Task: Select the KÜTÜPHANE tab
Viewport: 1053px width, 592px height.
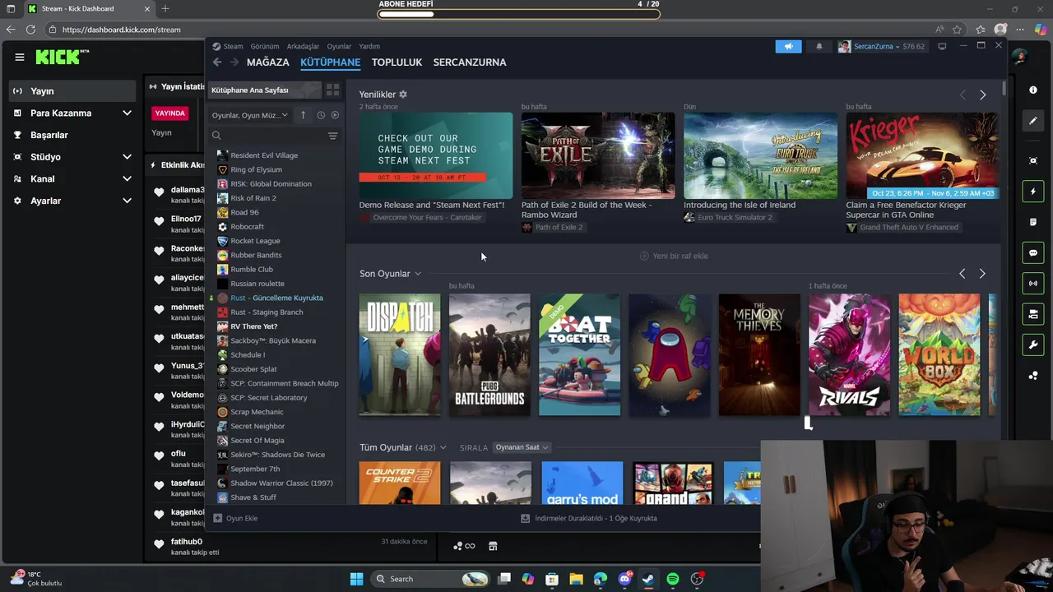Action: coord(330,62)
